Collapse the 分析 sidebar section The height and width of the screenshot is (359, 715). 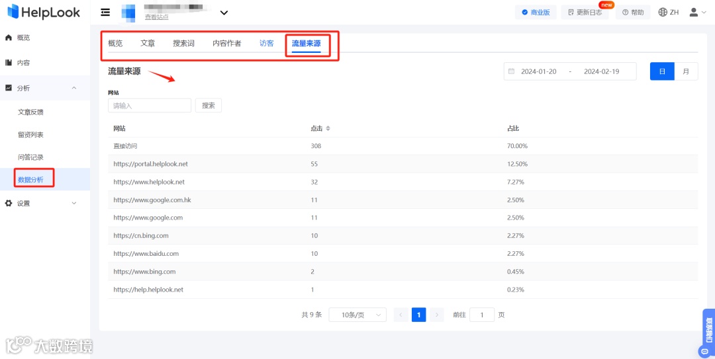pos(45,88)
